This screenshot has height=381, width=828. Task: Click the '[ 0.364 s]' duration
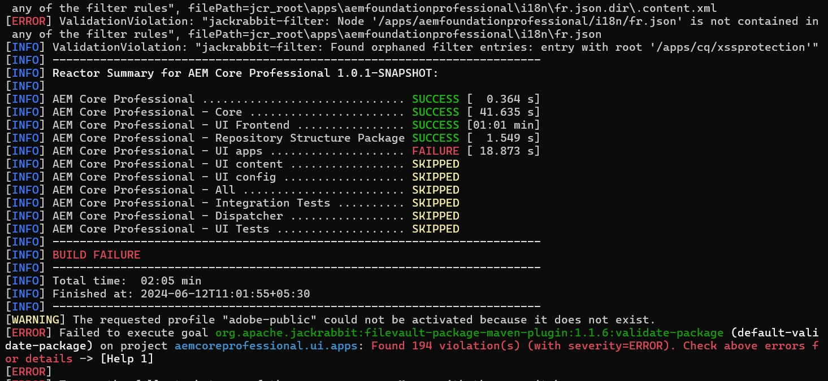(503, 99)
